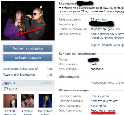This screenshot has width=124, height=115.
Task: Open the Natalia Alekseev profile link
Action: [x=114, y=38]
